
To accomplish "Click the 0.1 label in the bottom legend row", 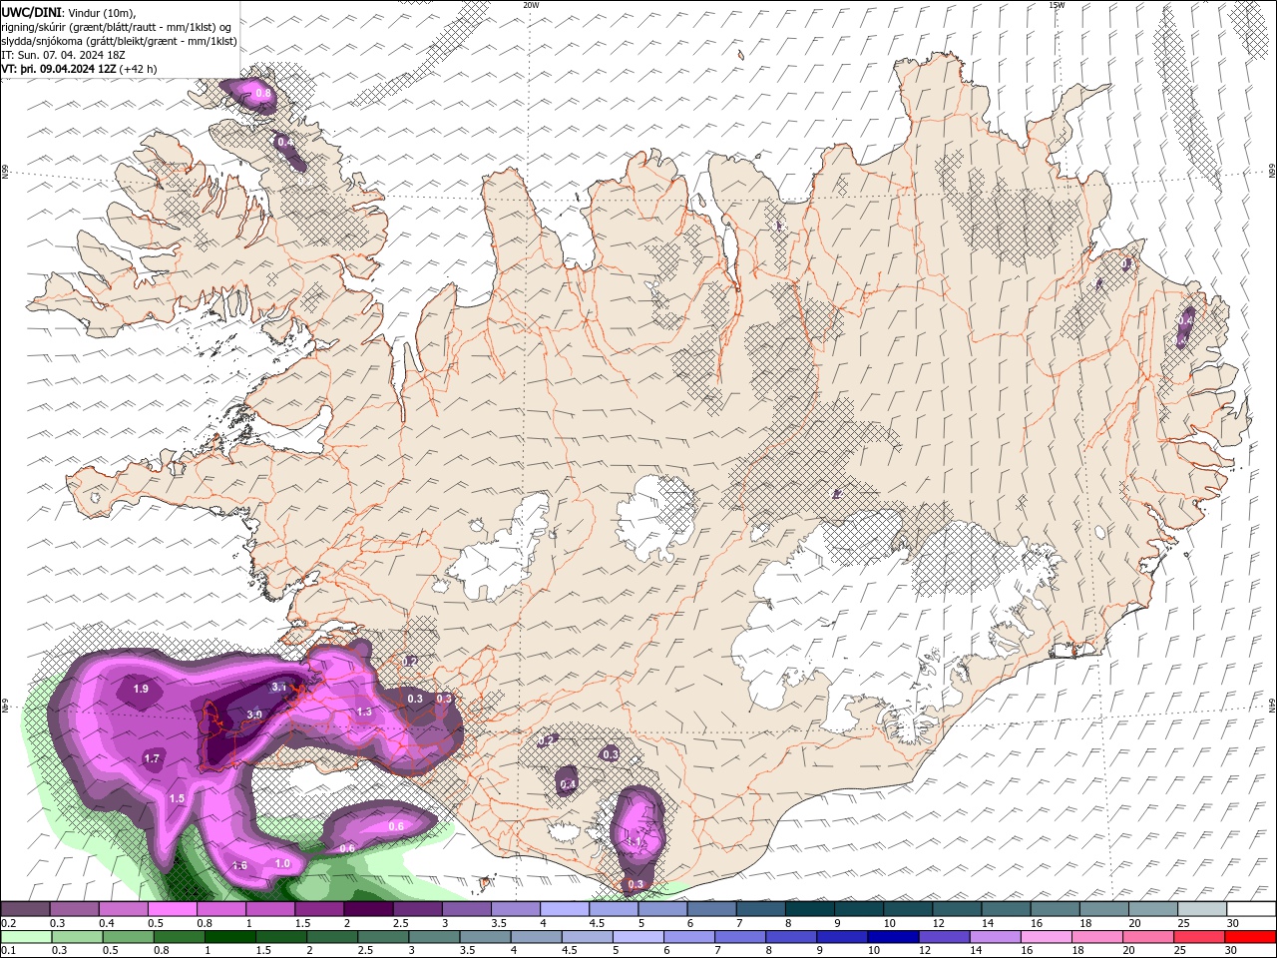I will 9,951.
